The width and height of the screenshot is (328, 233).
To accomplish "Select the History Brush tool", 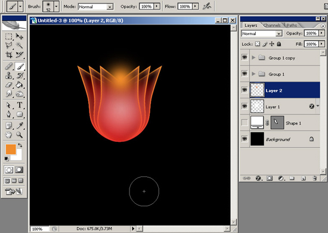I will [x=20, y=76].
